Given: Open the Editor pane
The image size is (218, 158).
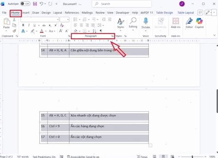Looking at the screenshot, I should click(189, 23).
